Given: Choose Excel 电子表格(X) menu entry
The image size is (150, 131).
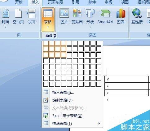Looking at the screenshot, I should [x=72, y=116].
